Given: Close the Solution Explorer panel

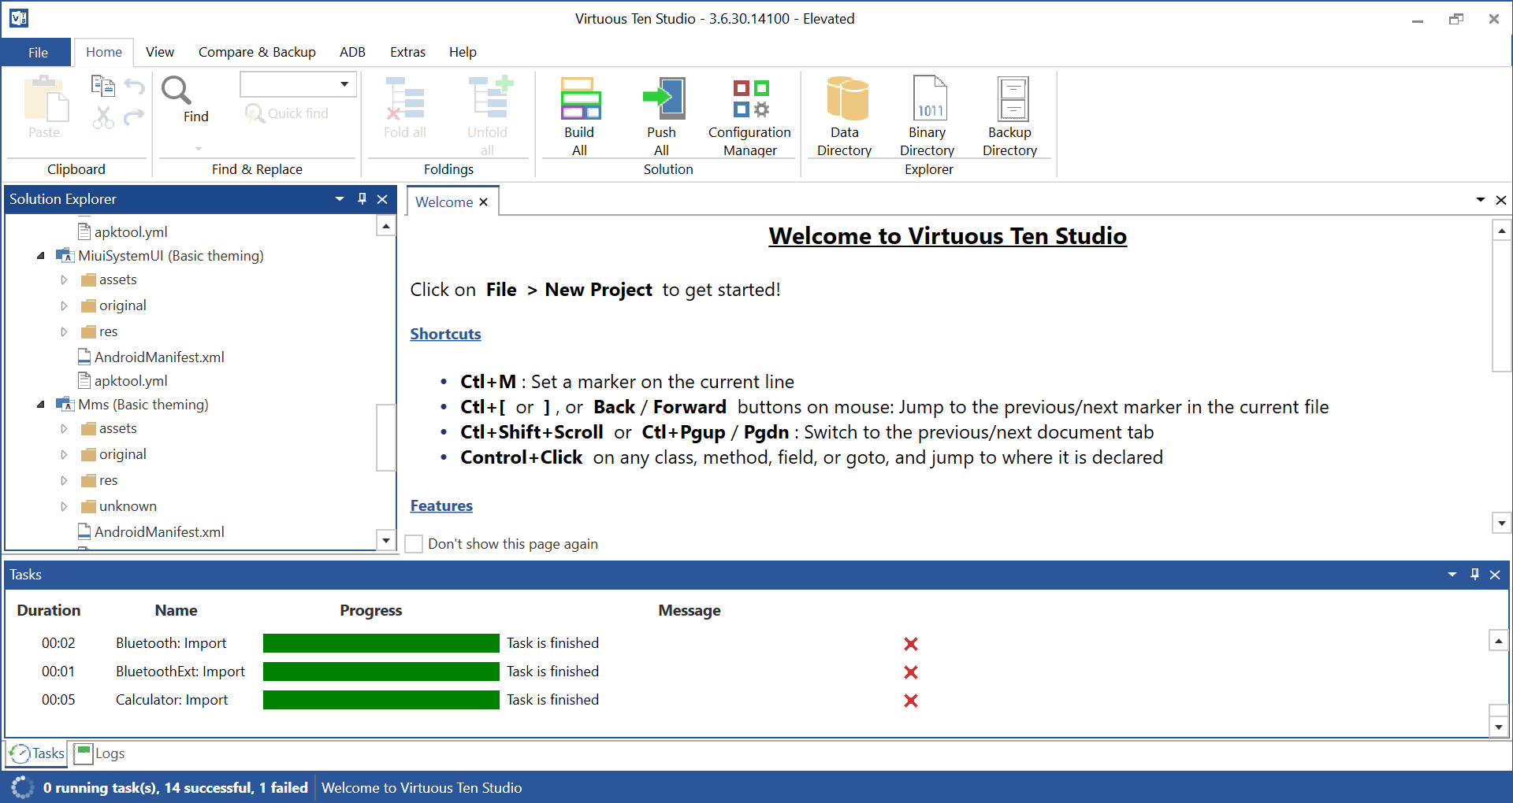Looking at the screenshot, I should coord(382,199).
